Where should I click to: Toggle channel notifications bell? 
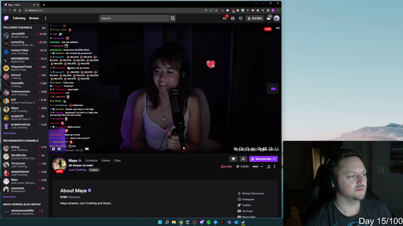pos(243,159)
